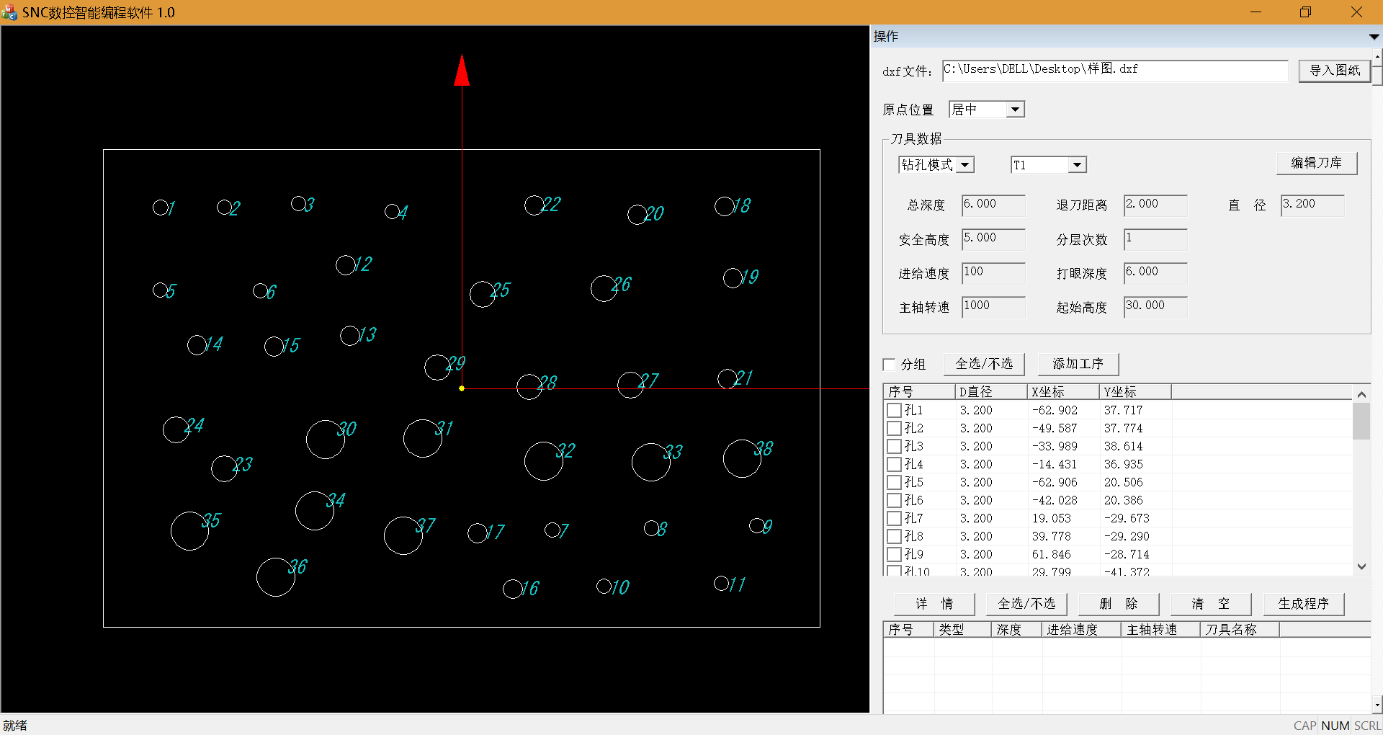Enable the 分组 checkbox
The image size is (1383, 735).
tap(890, 365)
